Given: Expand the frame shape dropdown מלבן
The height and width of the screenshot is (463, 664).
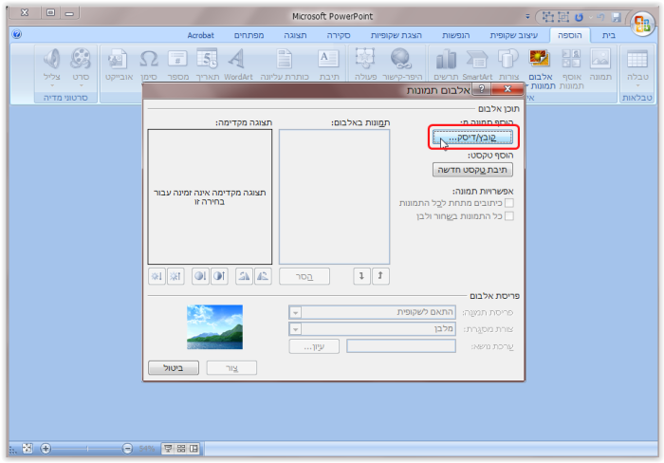Looking at the screenshot, I should pos(295,328).
